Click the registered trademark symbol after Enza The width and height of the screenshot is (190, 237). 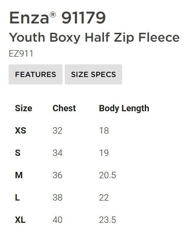click(53, 15)
